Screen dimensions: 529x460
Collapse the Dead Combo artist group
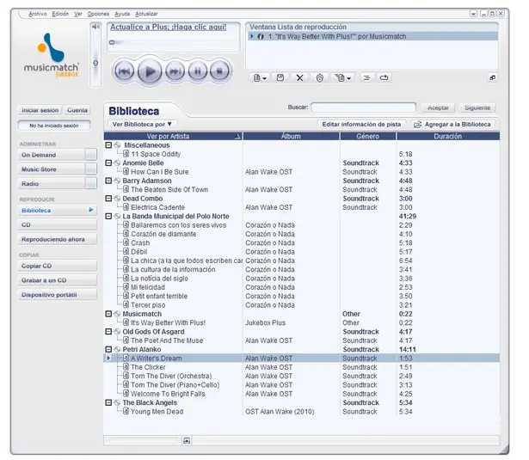click(x=108, y=199)
